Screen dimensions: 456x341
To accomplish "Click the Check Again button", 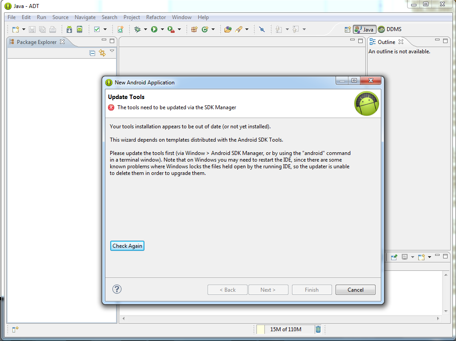I will pyautogui.click(x=128, y=246).
